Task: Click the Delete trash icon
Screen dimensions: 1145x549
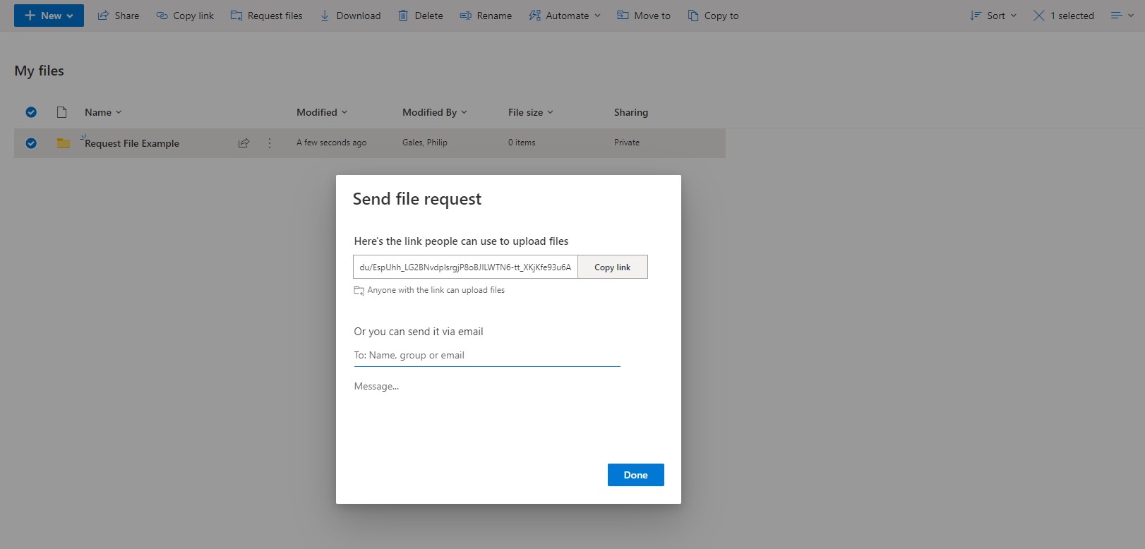Action: [403, 16]
